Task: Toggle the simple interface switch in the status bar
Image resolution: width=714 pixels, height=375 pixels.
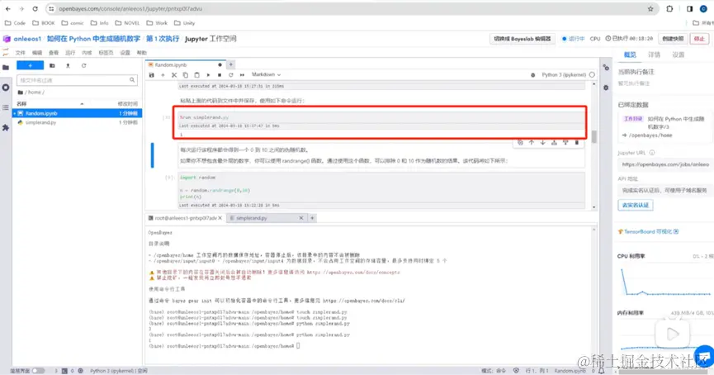Action: click(x=38, y=371)
